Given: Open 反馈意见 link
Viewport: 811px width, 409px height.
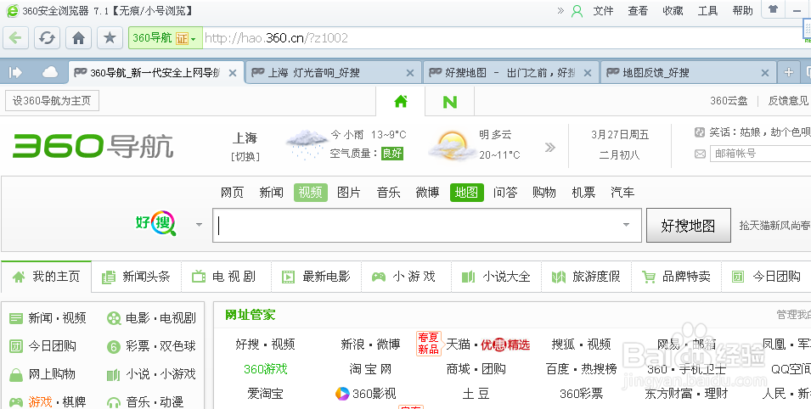Looking at the screenshot, I should pos(788,101).
